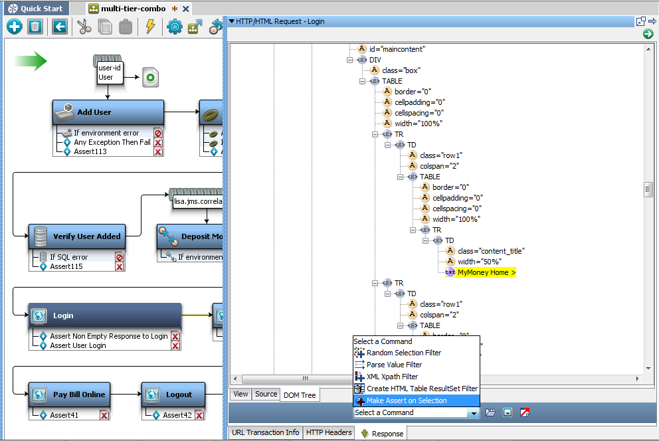
Task: Switch to the HTTP Headers tab
Action: coord(329,432)
